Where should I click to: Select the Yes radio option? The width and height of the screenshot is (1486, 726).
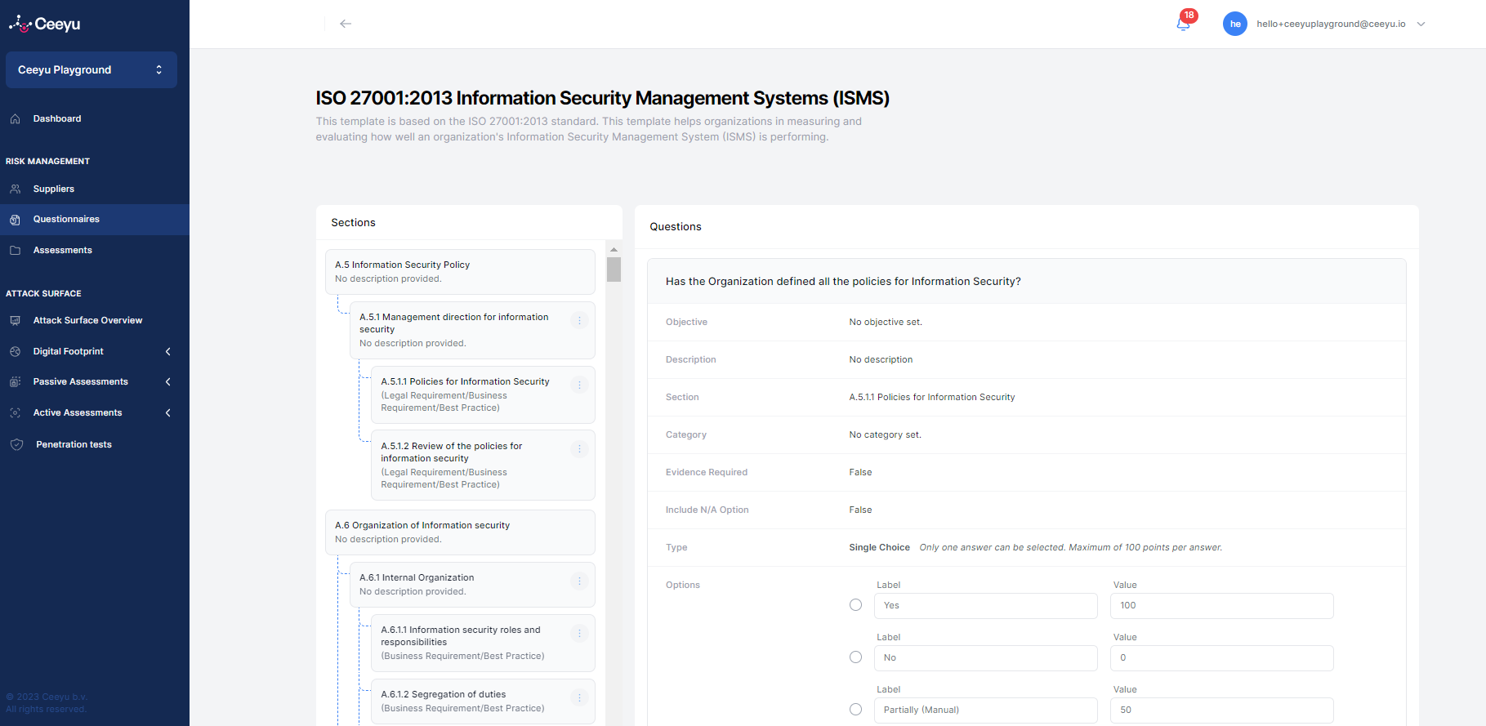(855, 605)
